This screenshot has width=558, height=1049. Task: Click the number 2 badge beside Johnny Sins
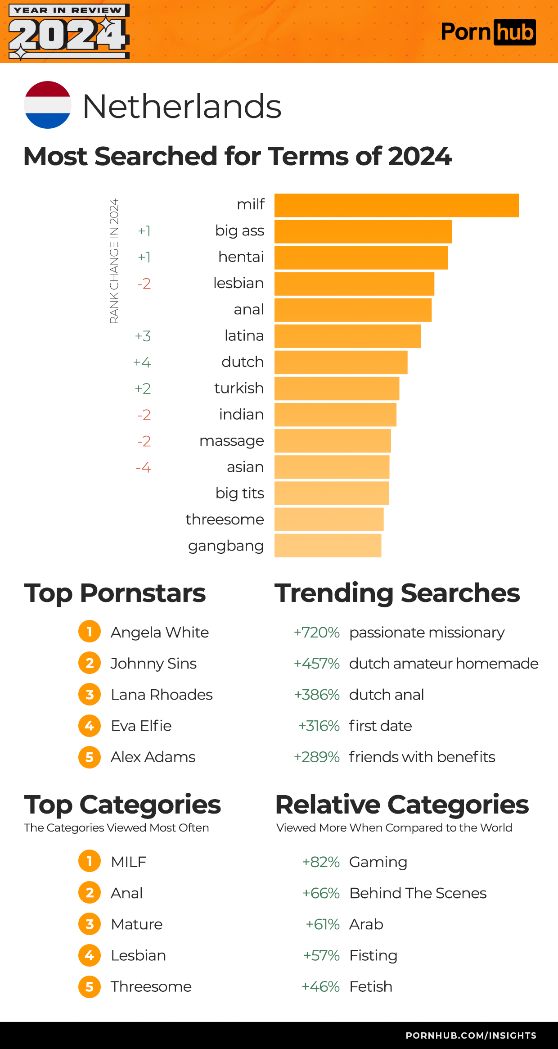pyautogui.click(x=90, y=663)
